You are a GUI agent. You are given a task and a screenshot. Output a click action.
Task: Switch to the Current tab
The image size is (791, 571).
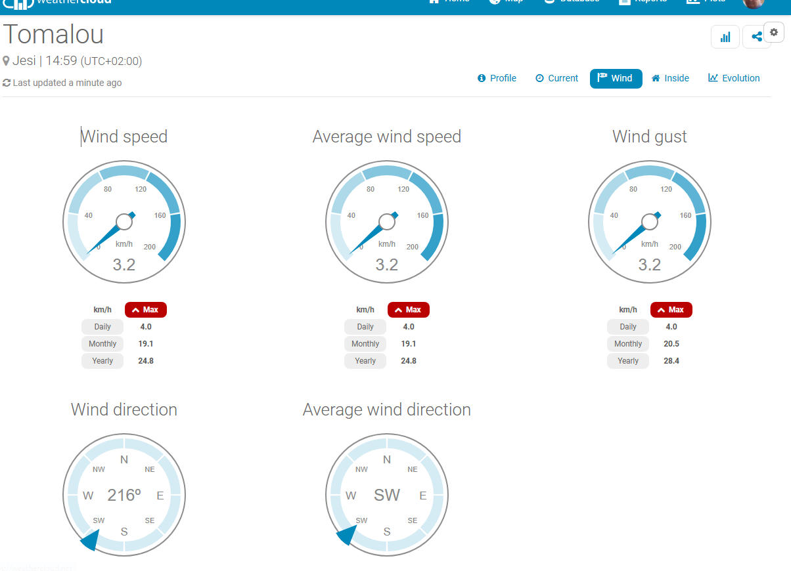click(556, 78)
